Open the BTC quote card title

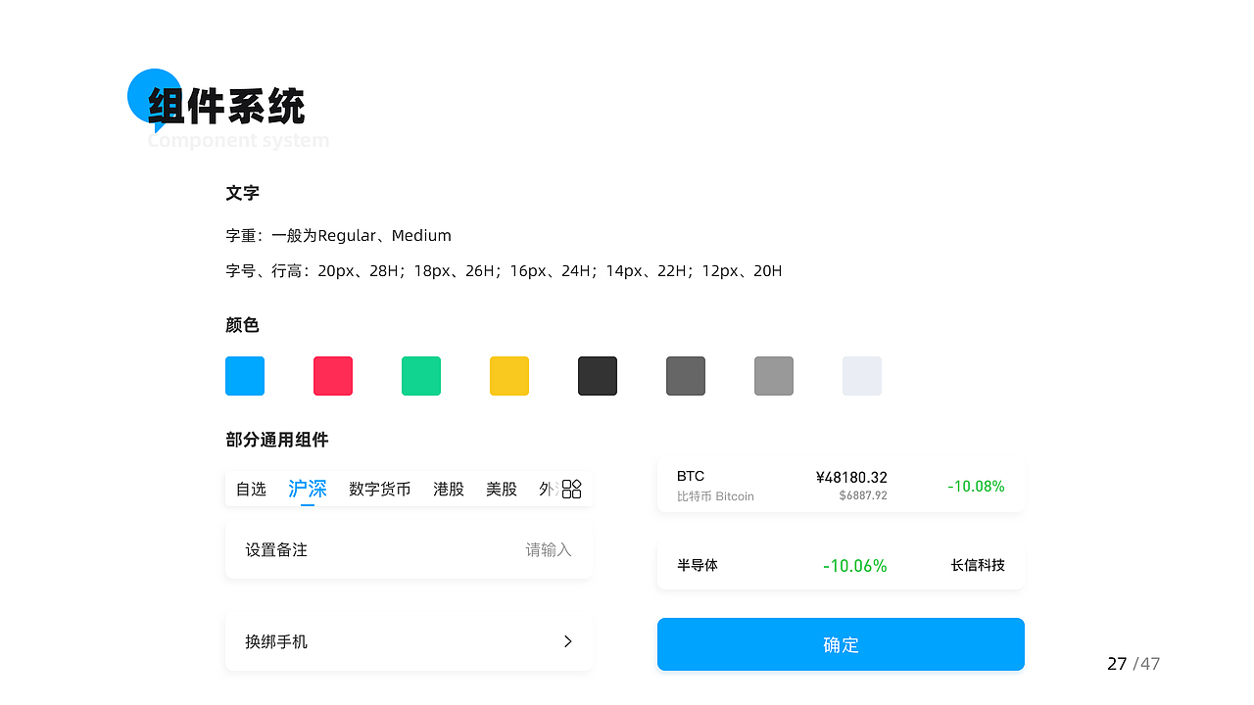click(x=691, y=476)
